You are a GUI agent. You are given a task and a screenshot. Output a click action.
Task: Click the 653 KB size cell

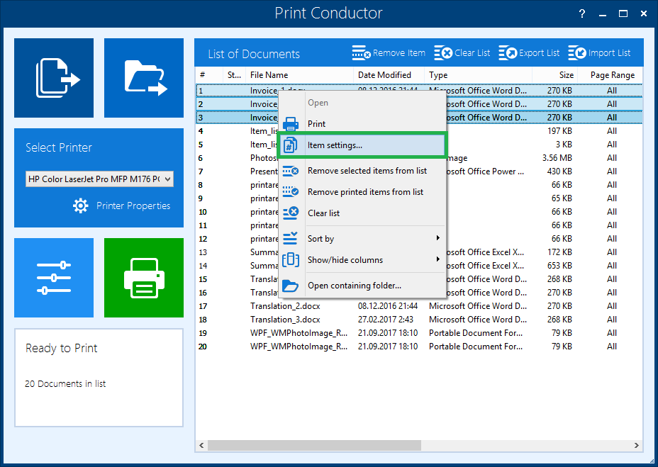coord(559,266)
